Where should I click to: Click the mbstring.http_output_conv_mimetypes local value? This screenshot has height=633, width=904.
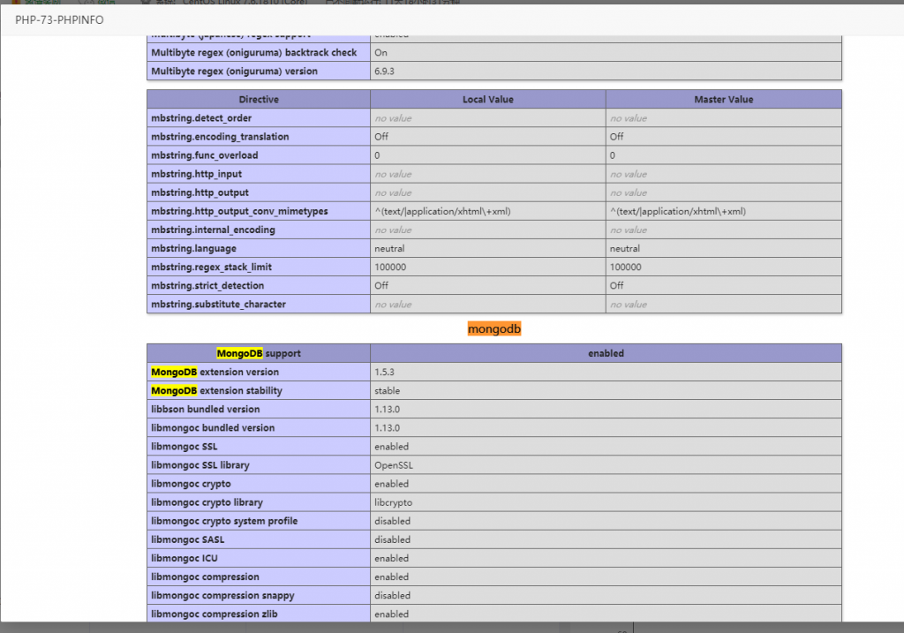pyautogui.click(x=442, y=211)
